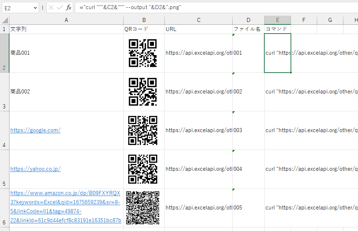Select cell D3 with file name 002
The height and width of the screenshot is (231, 358).
point(248,92)
